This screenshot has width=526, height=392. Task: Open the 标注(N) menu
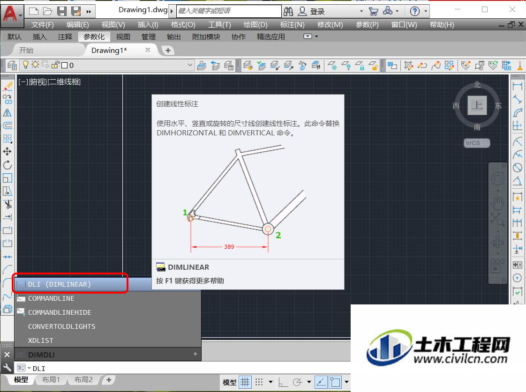[292, 25]
